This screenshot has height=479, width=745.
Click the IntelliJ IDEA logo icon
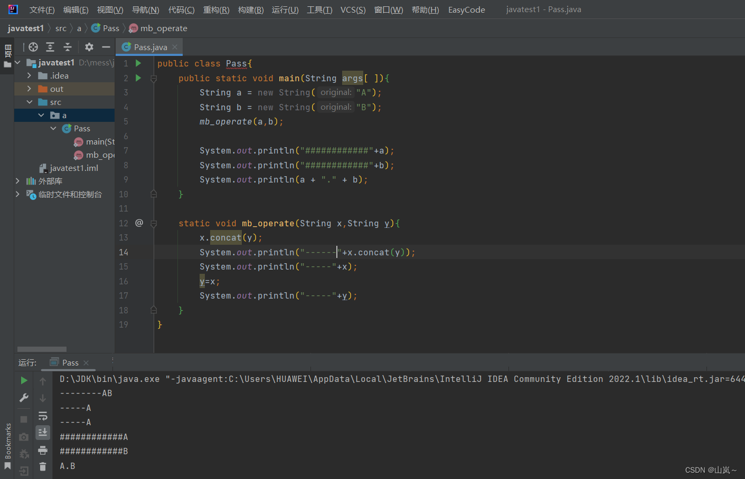[13, 9]
